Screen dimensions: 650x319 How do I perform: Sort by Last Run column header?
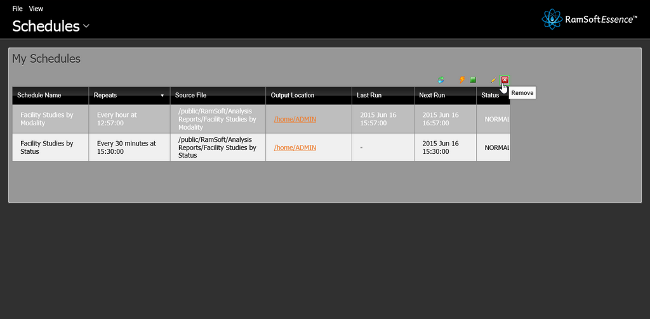tap(369, 95)
